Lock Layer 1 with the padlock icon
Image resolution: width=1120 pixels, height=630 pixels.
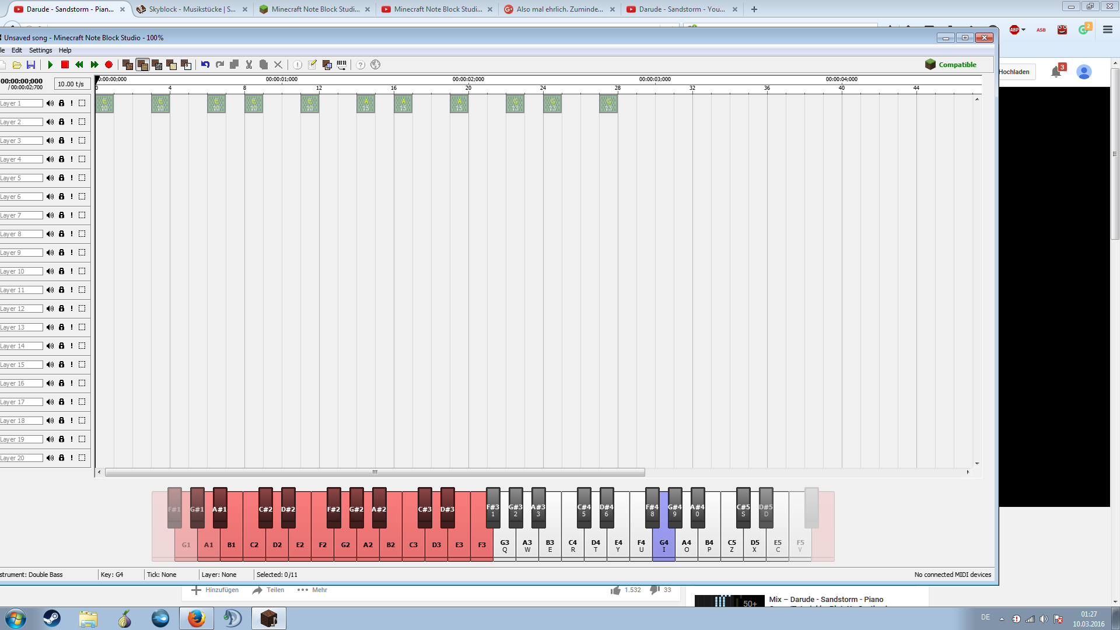[x=61, y=103]
